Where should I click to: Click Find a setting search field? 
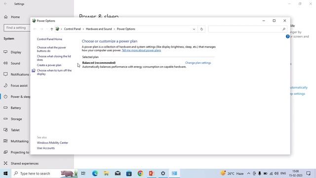coord(17,28)
